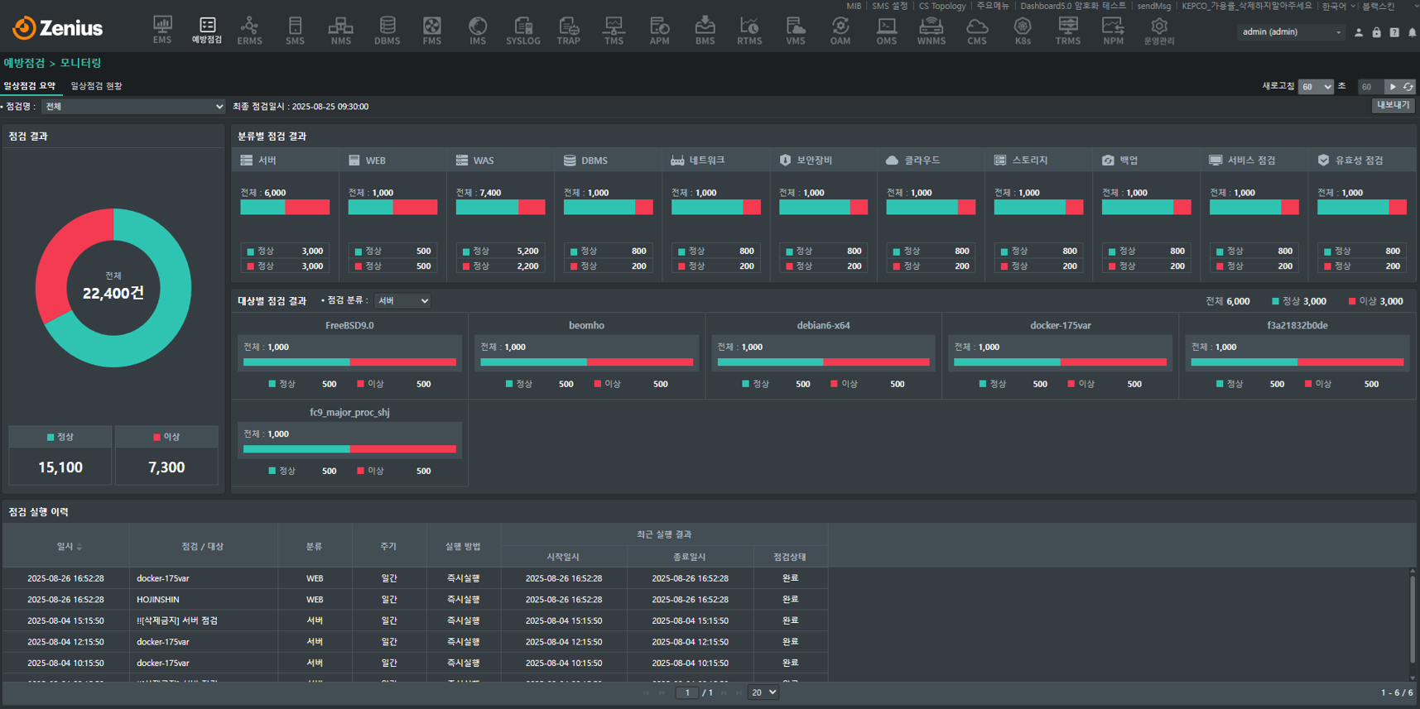Open the 점검 분류 서버 dropdown
This screenshot has height=709, width=1420.
pyautogui.click(x=402, y=301)
